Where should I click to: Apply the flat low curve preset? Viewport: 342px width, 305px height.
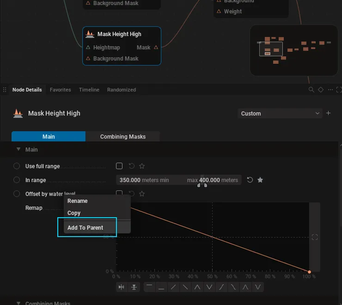(161, 287)
